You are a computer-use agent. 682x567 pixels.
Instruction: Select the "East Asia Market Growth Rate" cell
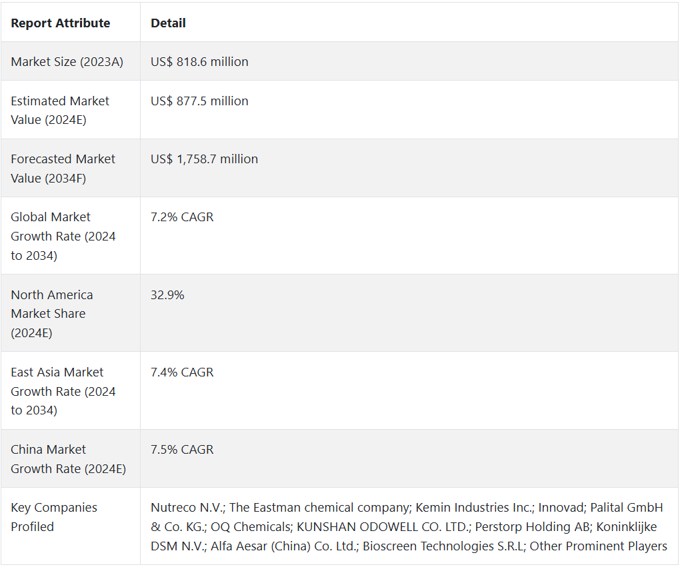[63, 391]
